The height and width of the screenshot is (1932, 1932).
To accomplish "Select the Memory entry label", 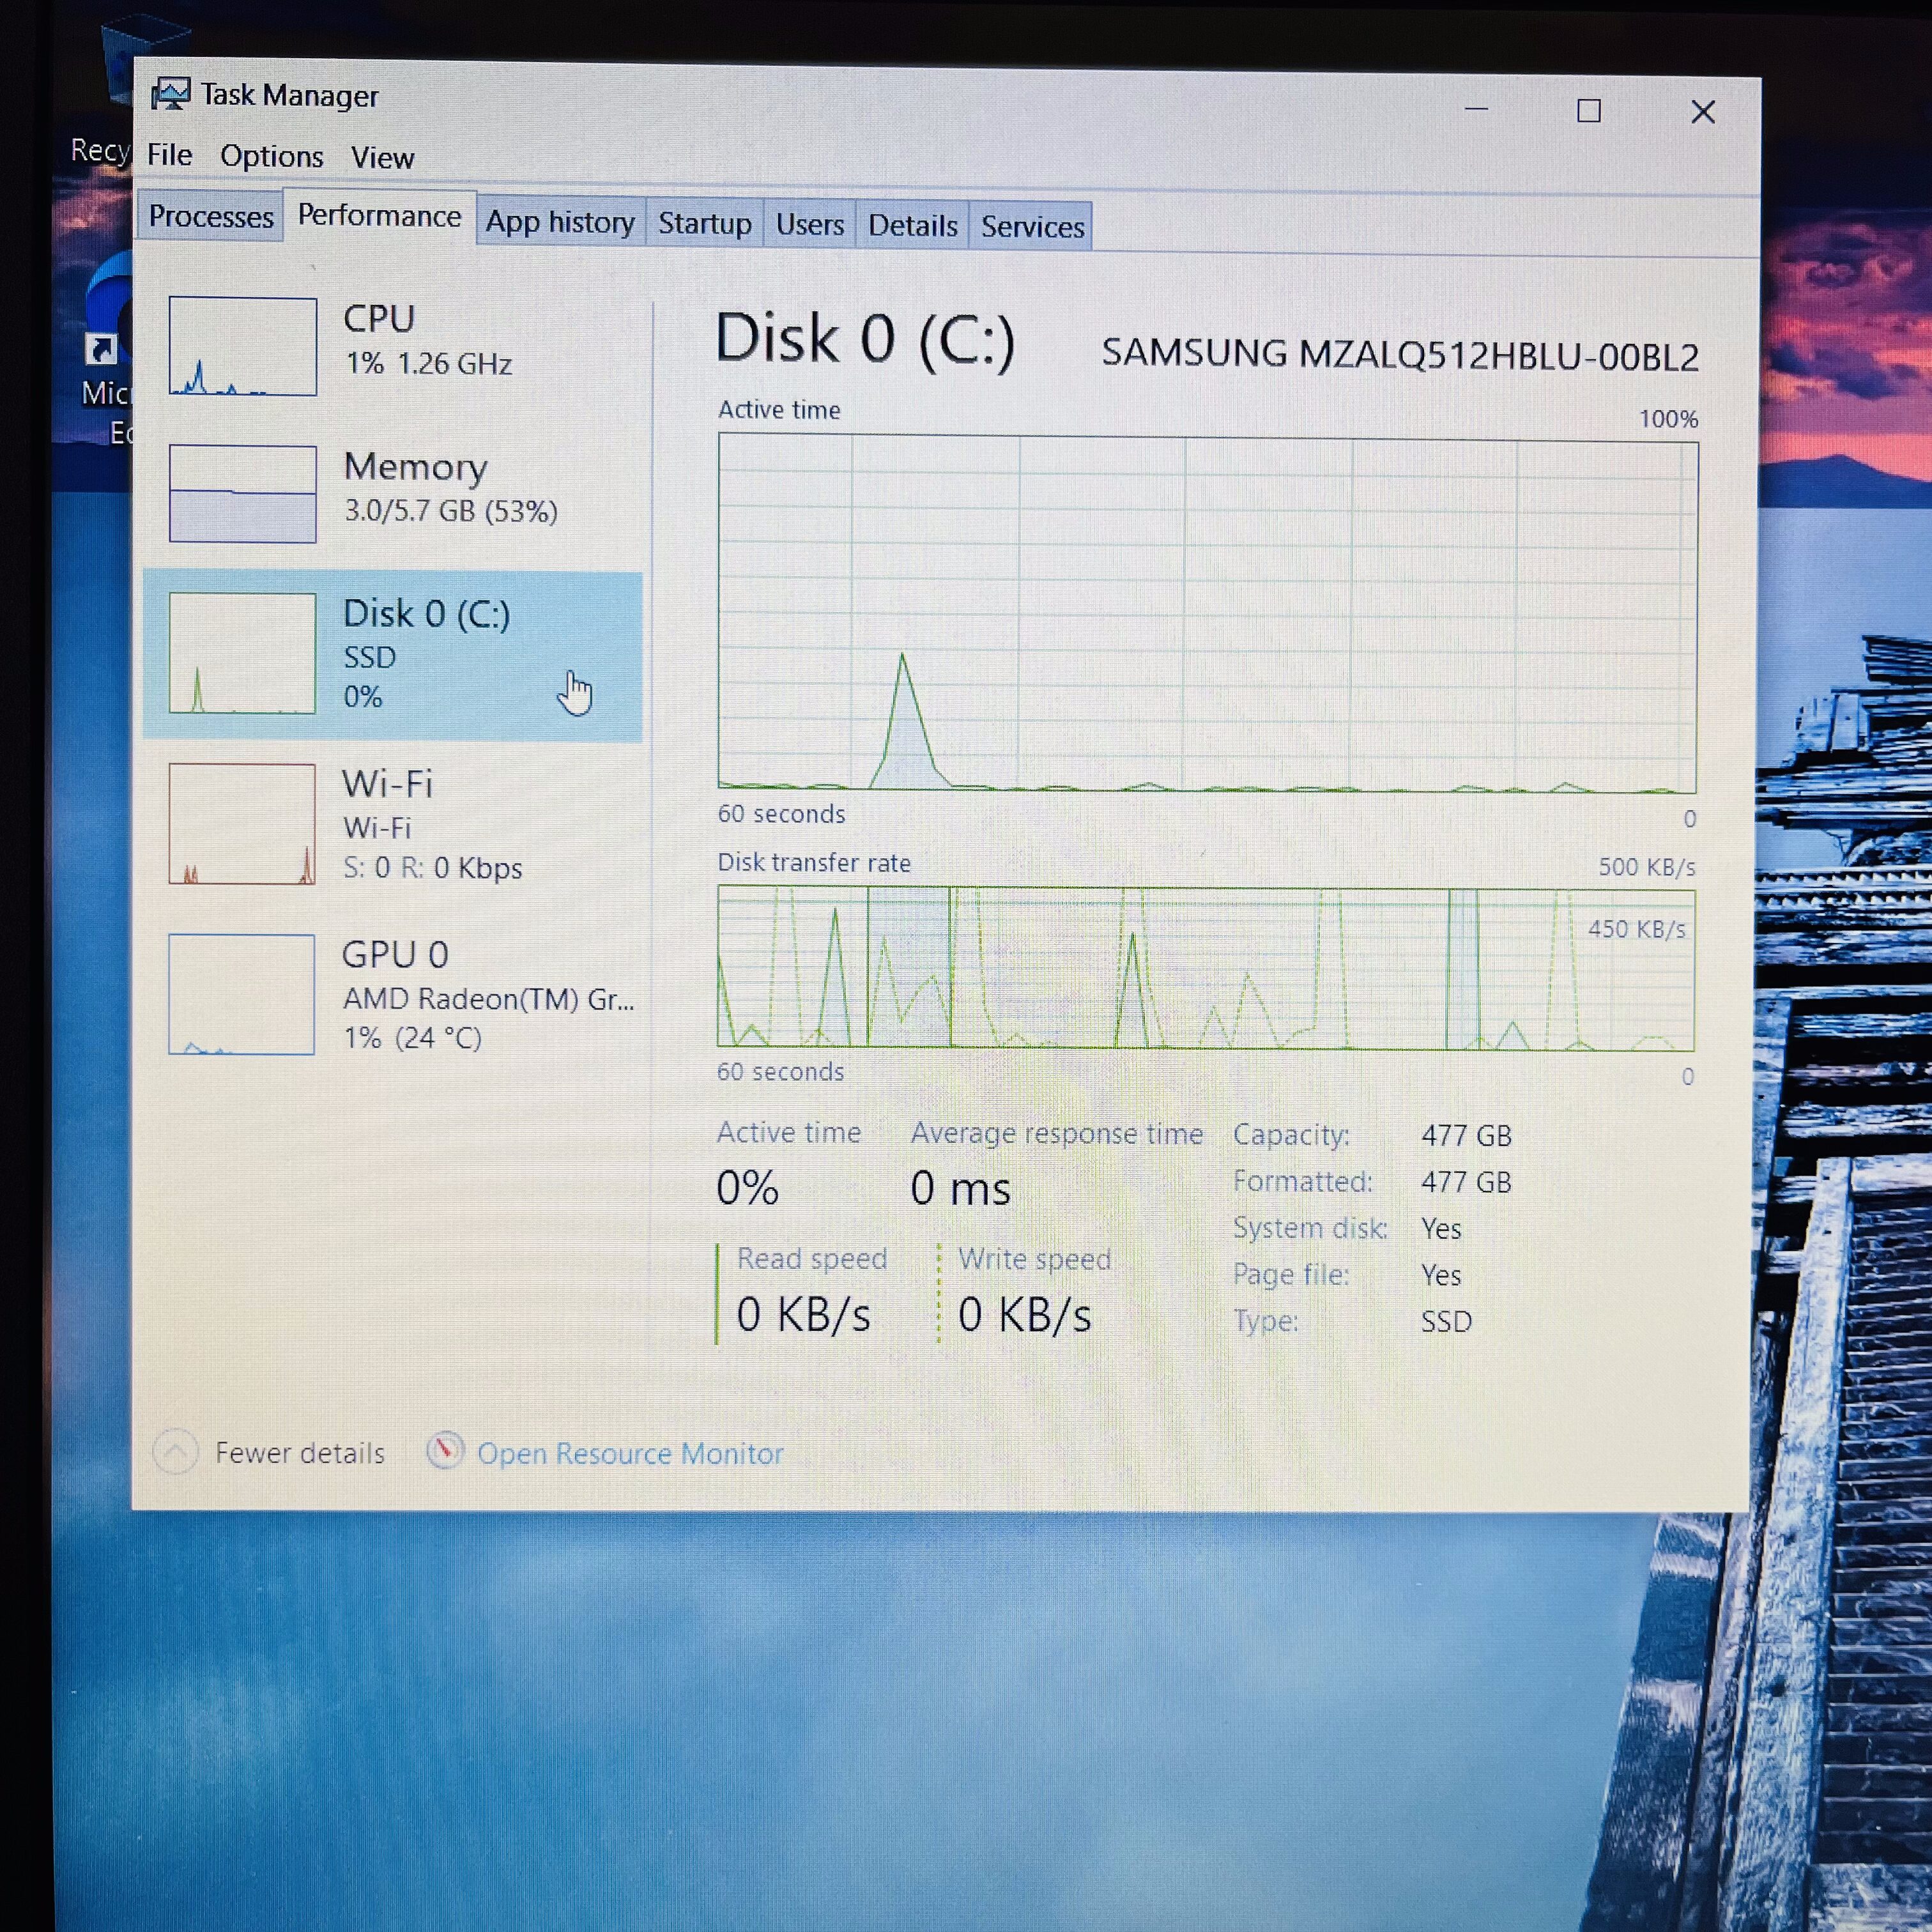I will [415, 467].
